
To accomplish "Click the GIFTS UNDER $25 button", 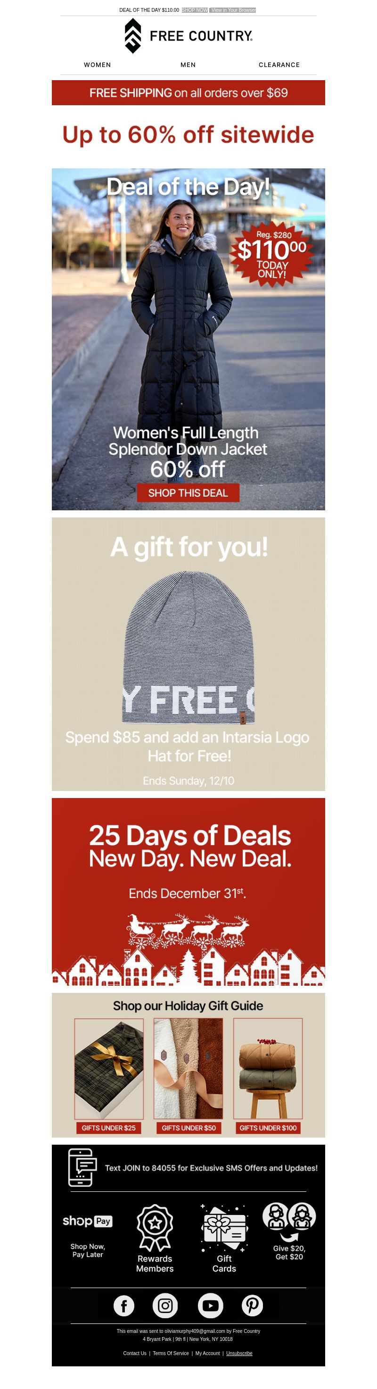I will point(108,1128).
